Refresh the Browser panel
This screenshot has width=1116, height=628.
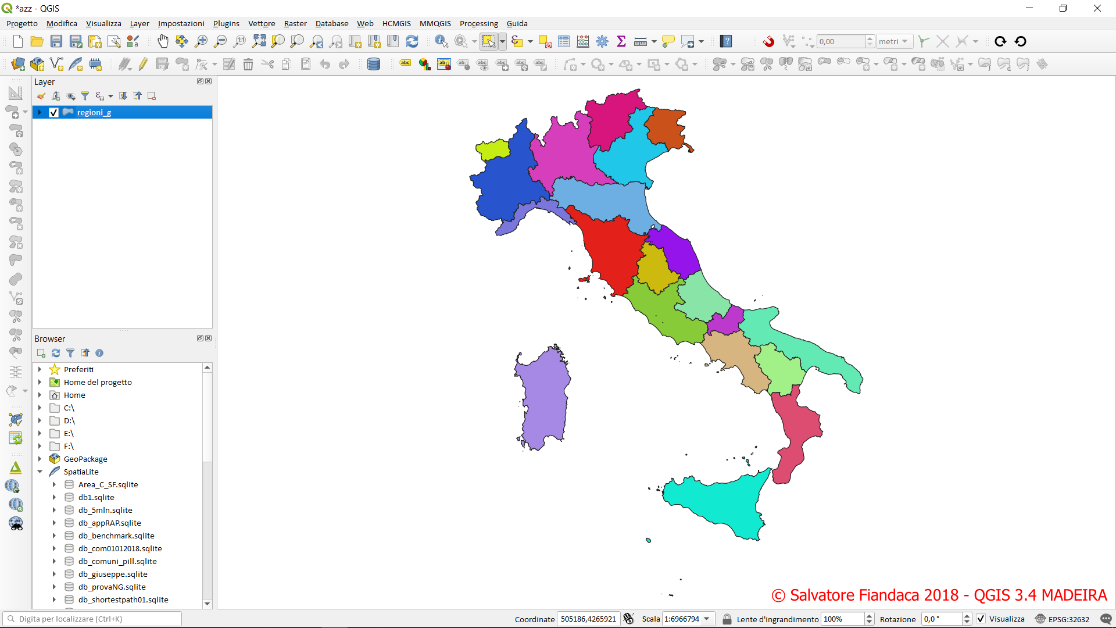coord(56,353)
